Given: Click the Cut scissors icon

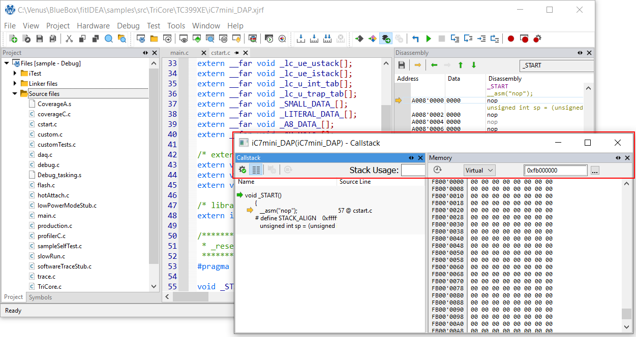Looking at the screenshot, I should coord(69,39).
